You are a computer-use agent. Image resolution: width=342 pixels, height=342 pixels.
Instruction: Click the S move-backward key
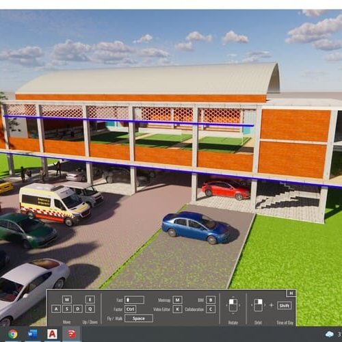pyautogui.click(x=67, y=309)
